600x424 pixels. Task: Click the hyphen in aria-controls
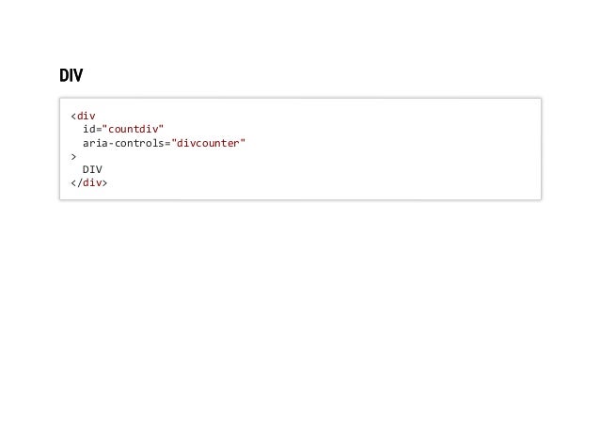111,144
